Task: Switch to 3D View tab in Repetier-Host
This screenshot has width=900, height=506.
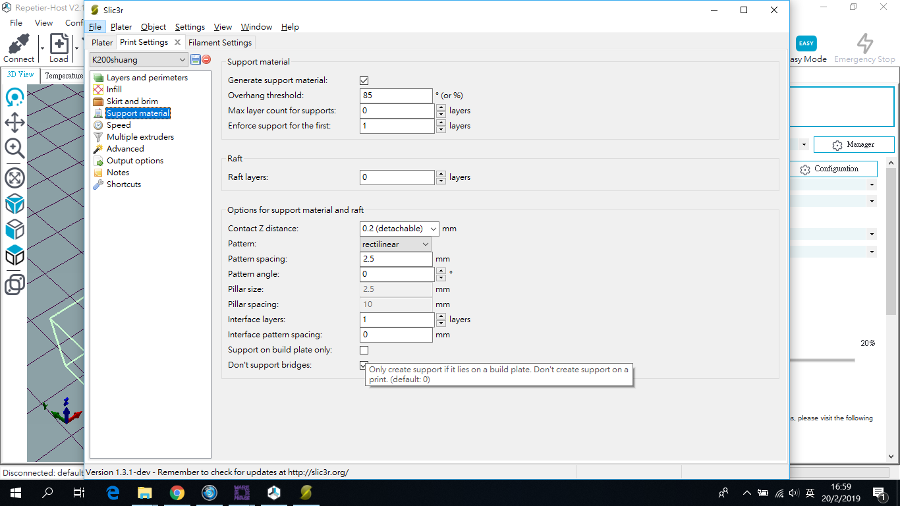Action: click(20, 75)
